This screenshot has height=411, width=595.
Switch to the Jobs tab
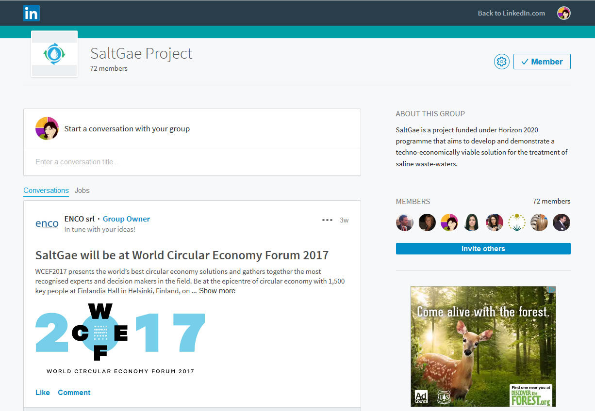point(82,190)
